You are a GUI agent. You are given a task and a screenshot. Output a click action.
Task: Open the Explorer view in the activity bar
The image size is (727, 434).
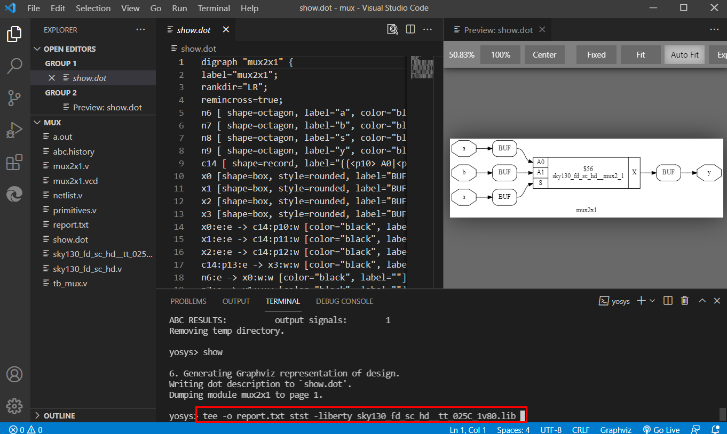(14, 35)
